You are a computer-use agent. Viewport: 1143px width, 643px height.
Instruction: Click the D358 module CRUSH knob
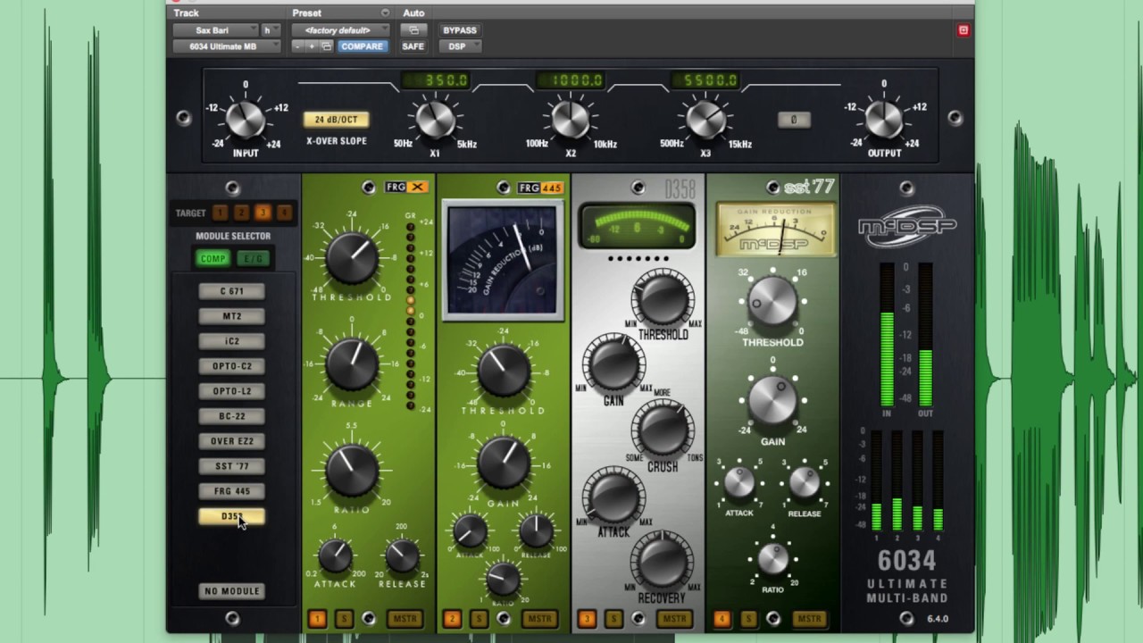click(x=662, y=430)
